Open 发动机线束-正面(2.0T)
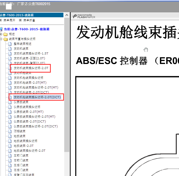The width and height of the screenshot is (179, 176). 30,58
